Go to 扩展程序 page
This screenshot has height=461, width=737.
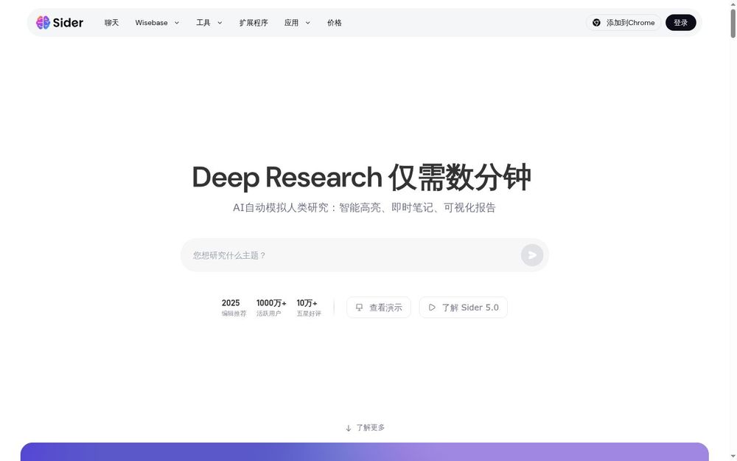254,23
